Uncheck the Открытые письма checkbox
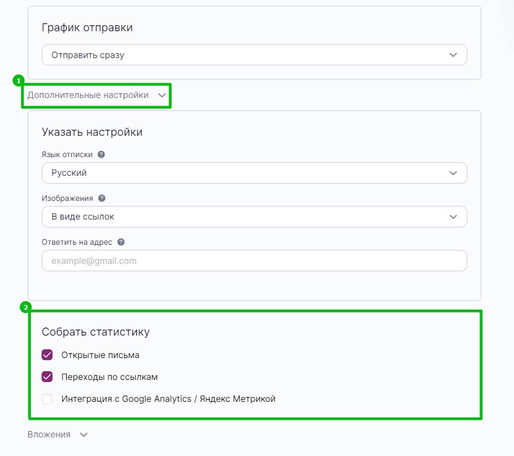The height and width of the screenshot is (456, 514). tap(47, 355)
